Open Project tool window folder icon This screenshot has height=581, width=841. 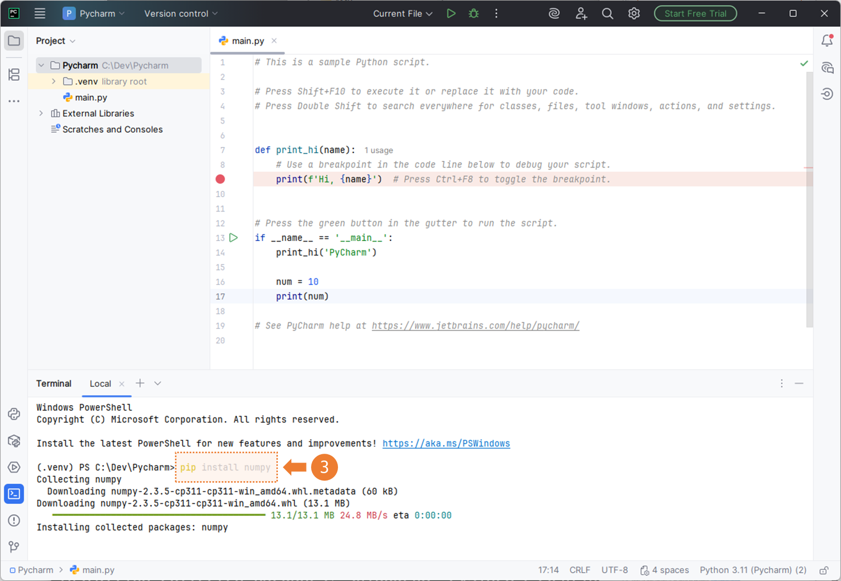[14, 41]
